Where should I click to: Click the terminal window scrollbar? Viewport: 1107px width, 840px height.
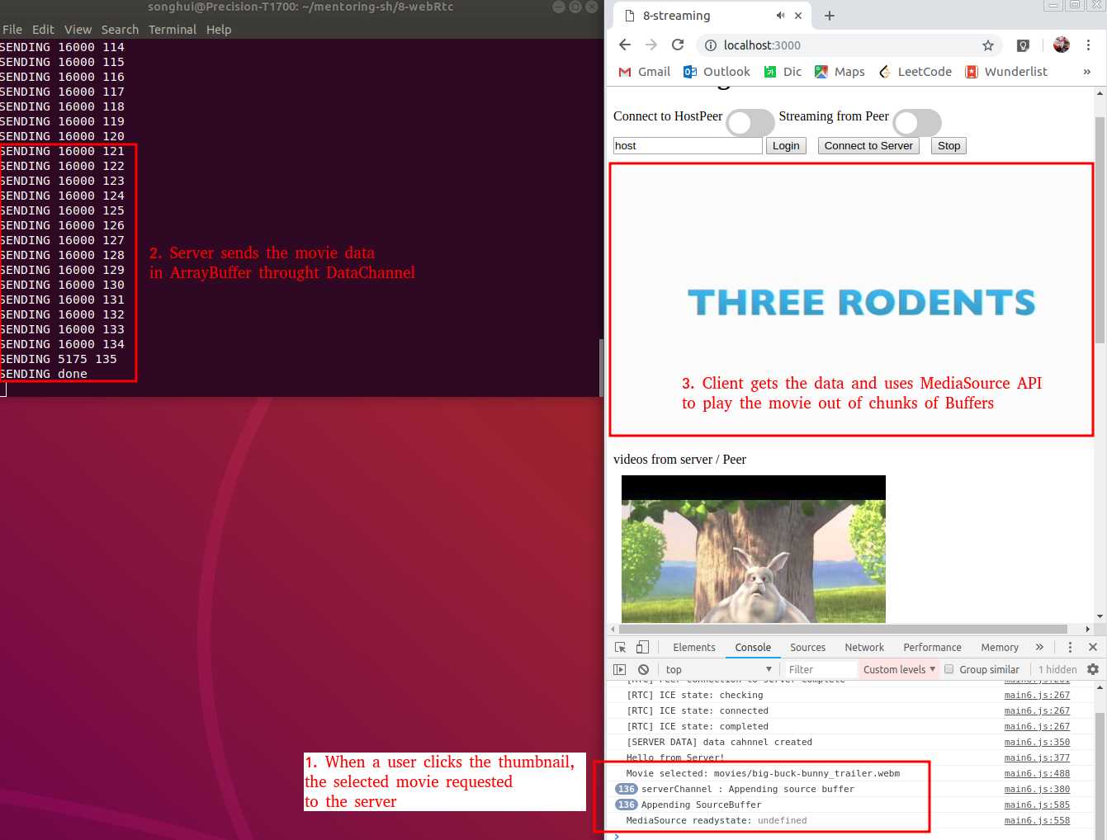tap(601, 367)
